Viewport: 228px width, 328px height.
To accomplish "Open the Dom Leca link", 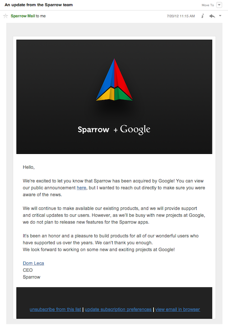I will (33, 263).
